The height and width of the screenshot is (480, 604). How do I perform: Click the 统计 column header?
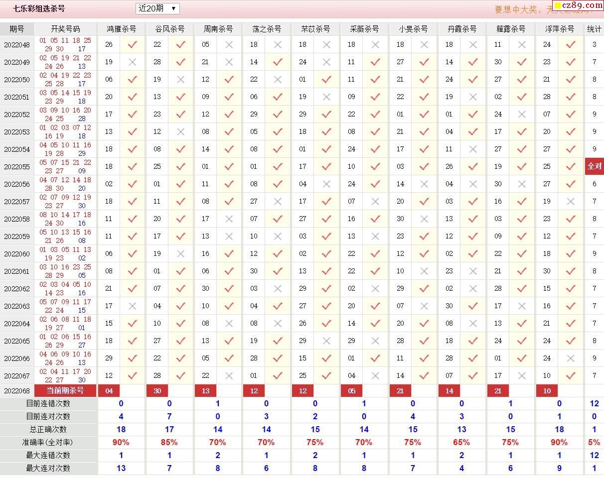pyautogui.click(x=594, y=29)
